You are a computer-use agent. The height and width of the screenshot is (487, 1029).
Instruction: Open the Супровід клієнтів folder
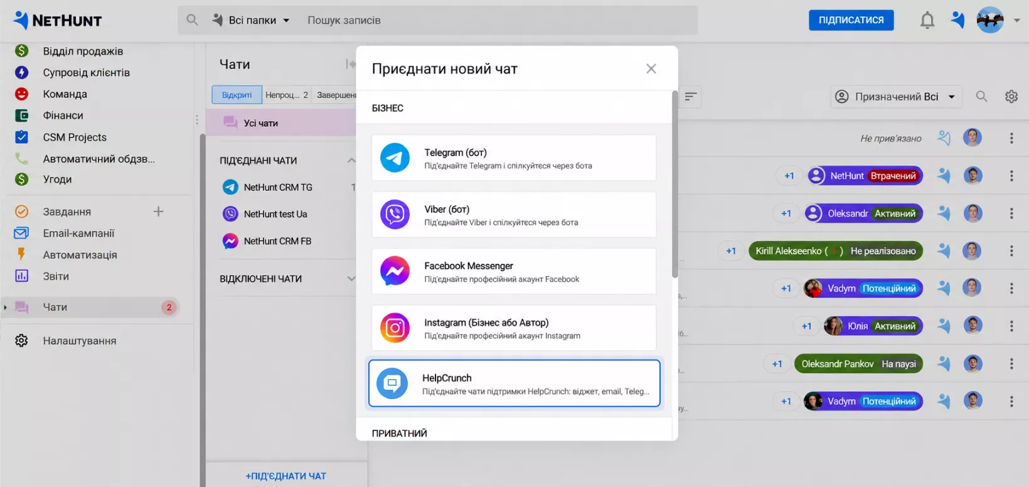coord(86,73)
